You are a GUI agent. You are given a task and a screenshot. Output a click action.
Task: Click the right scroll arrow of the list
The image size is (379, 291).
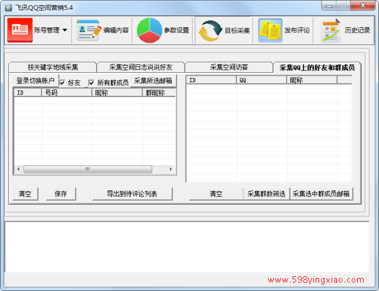tap(171, 169)
